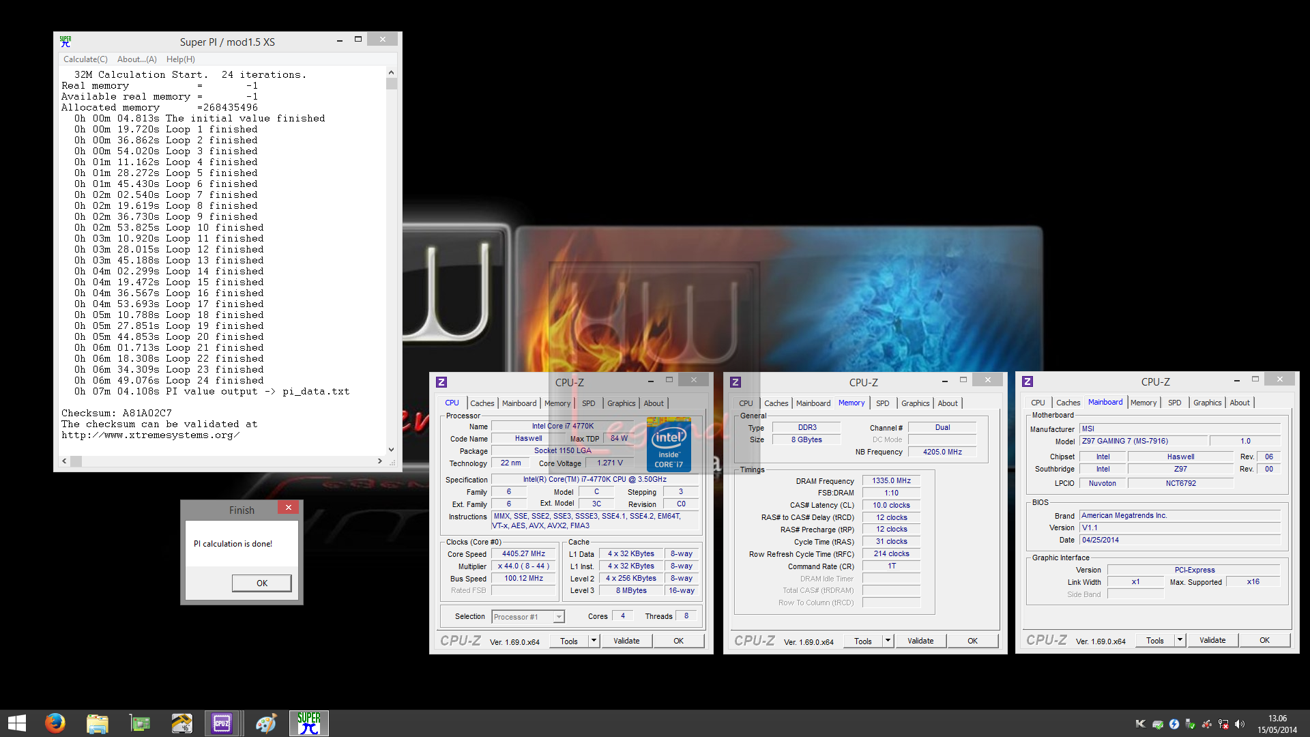Click OK in the first CPU-Z window

pos(678,641)
